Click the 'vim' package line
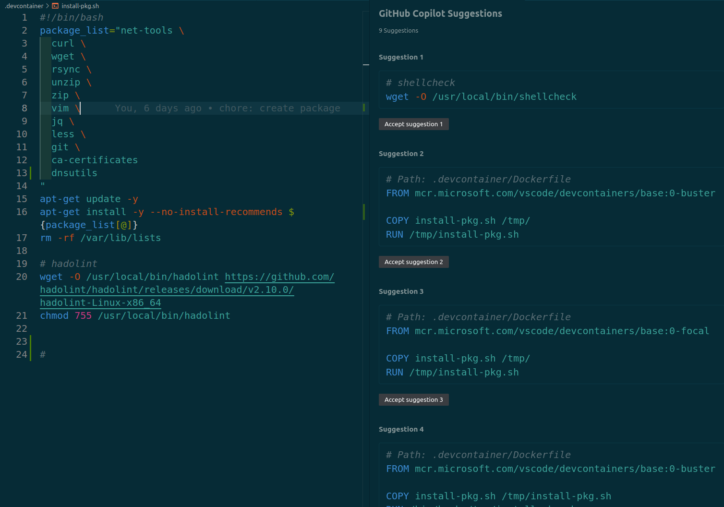 [66, 108]
